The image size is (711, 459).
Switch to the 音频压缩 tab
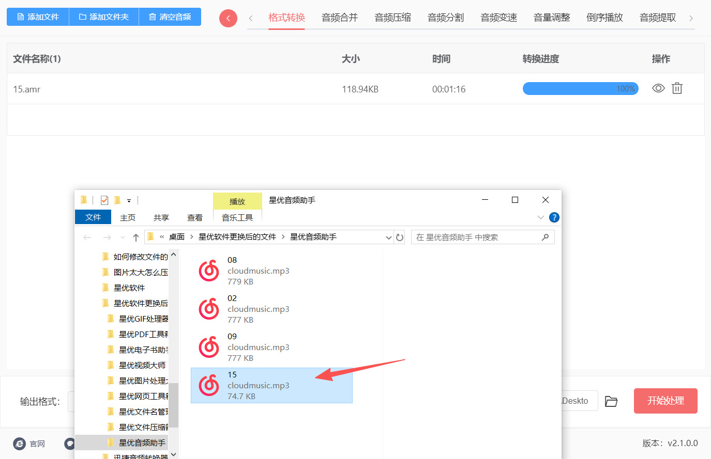393,18
